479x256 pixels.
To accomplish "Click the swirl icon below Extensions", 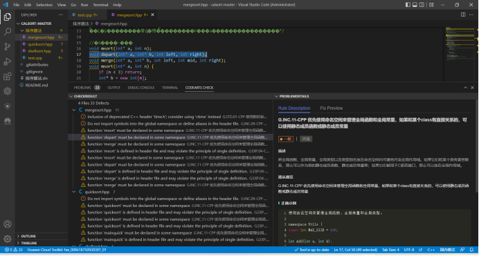I will (8, 91).
